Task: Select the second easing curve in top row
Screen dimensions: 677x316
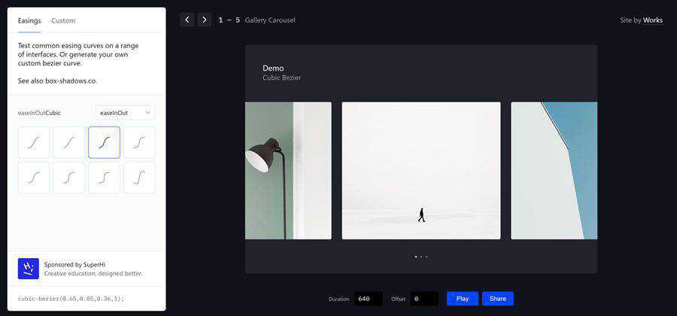Action: tap(69, 142)
